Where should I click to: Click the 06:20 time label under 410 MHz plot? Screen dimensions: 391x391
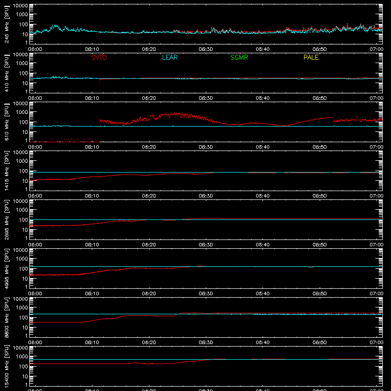[149, 98]
